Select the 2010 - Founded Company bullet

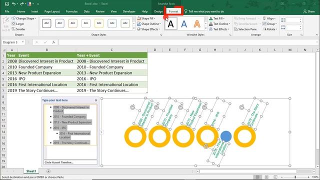click(69, 116)
